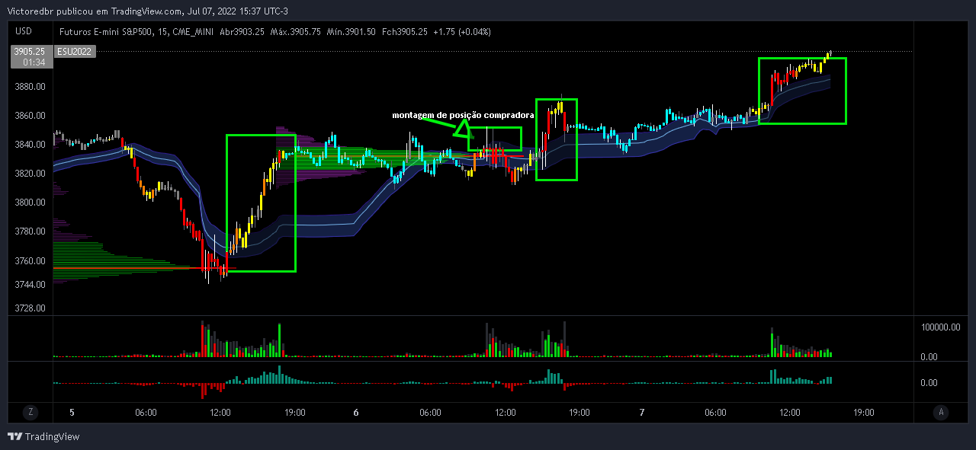
Task: Click the Mín.3901.50 low value
Action: (x=350, y=32)
